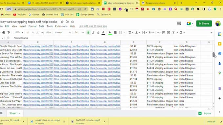Open the Borders tool
The width and height of the screenshot is (223, 125).
pos(115,33)
